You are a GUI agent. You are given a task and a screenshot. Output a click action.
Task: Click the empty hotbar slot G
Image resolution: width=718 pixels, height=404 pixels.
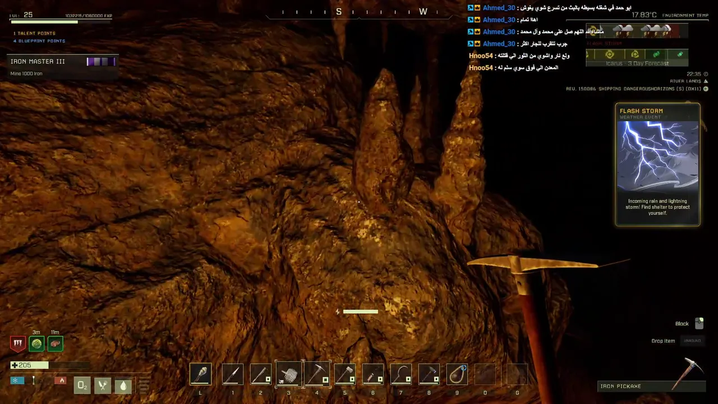517,375
